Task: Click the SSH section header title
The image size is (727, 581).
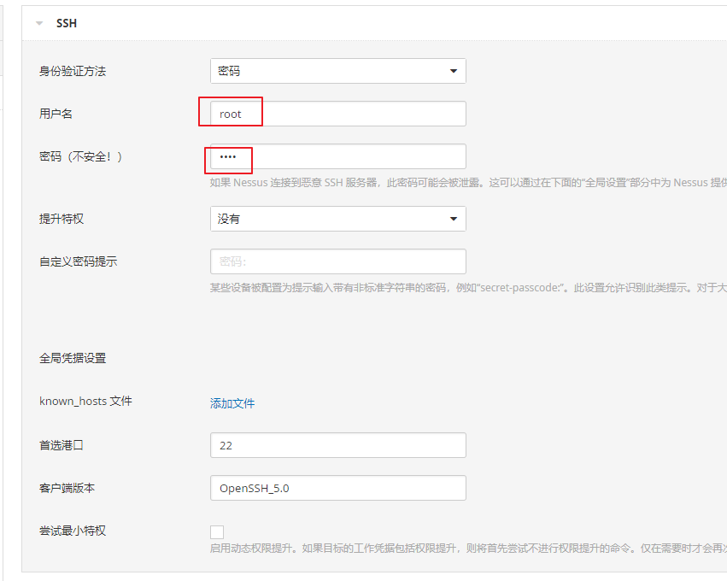Action: point(67,24)
